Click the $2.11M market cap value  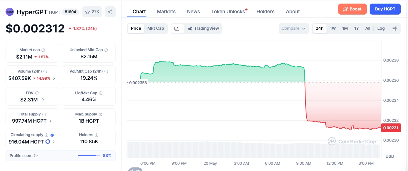point(24,57)
